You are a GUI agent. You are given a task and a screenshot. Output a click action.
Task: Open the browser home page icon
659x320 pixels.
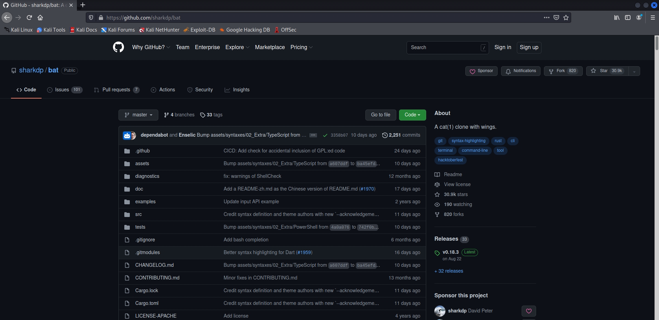40,18
